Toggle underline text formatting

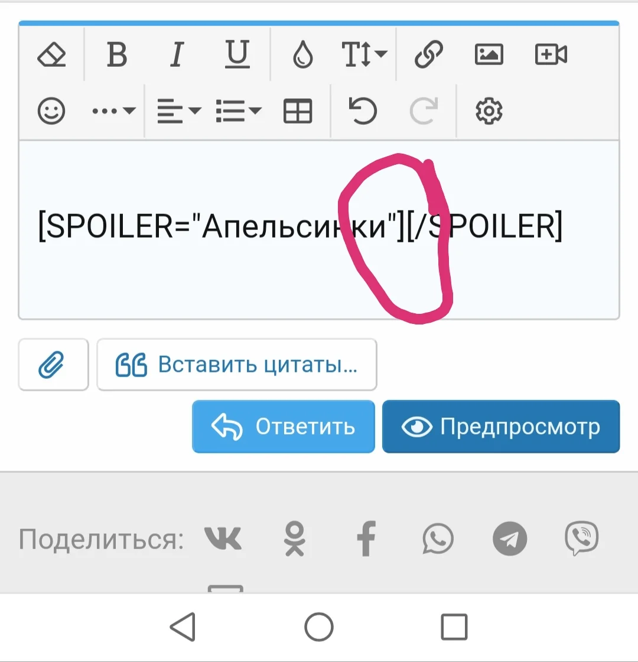pos(237,54)
